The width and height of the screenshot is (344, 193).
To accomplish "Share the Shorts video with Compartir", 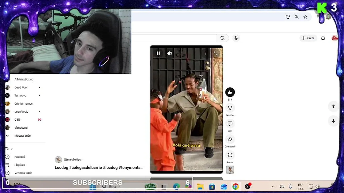I will [x=230, y=139].
